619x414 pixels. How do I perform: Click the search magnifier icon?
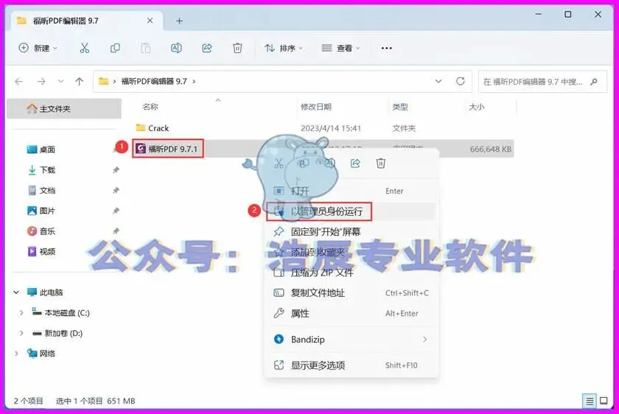(x=594, y=82)
